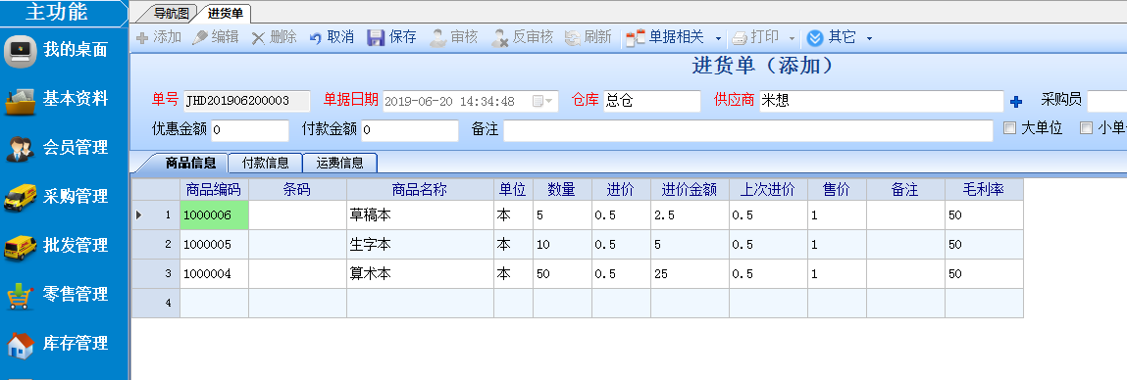Image resolution: width=1127 pixels, height=380 pixels.
Task: Click the 生字本 product name cell
Action: pos(420,244)
